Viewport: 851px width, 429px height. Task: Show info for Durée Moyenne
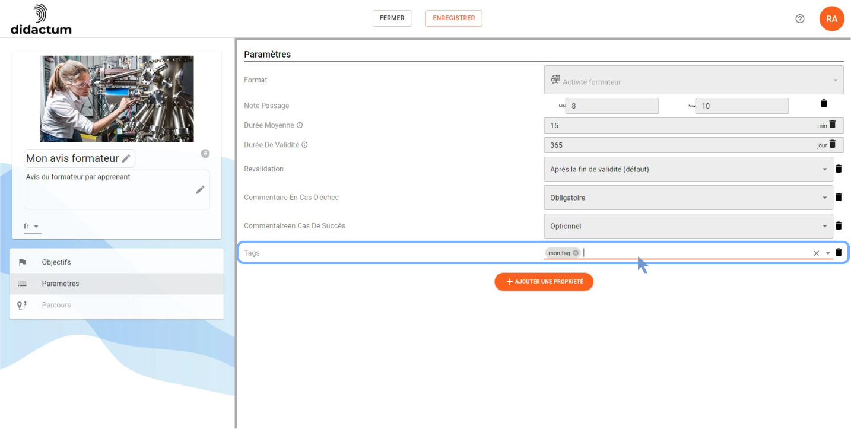pos(300,125)
